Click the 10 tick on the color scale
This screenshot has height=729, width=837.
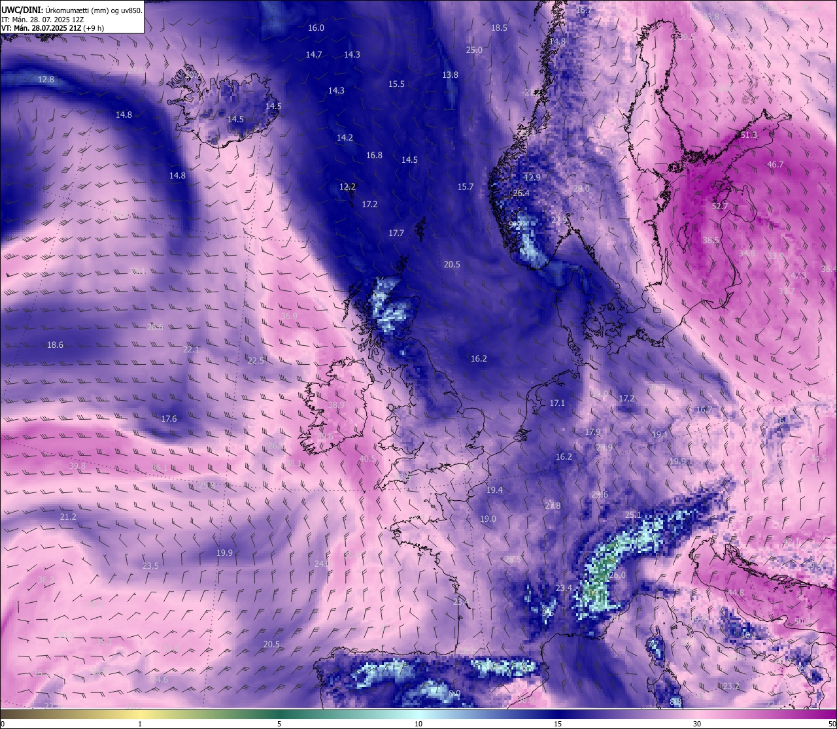click(x=418, y=723)
